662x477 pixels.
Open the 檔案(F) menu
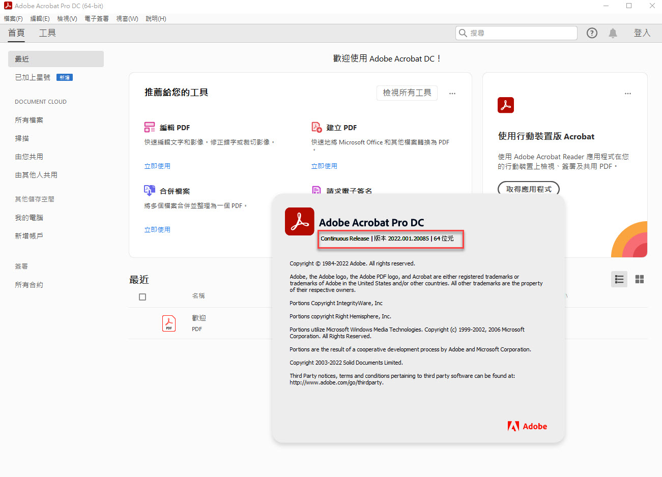(13, 19)
